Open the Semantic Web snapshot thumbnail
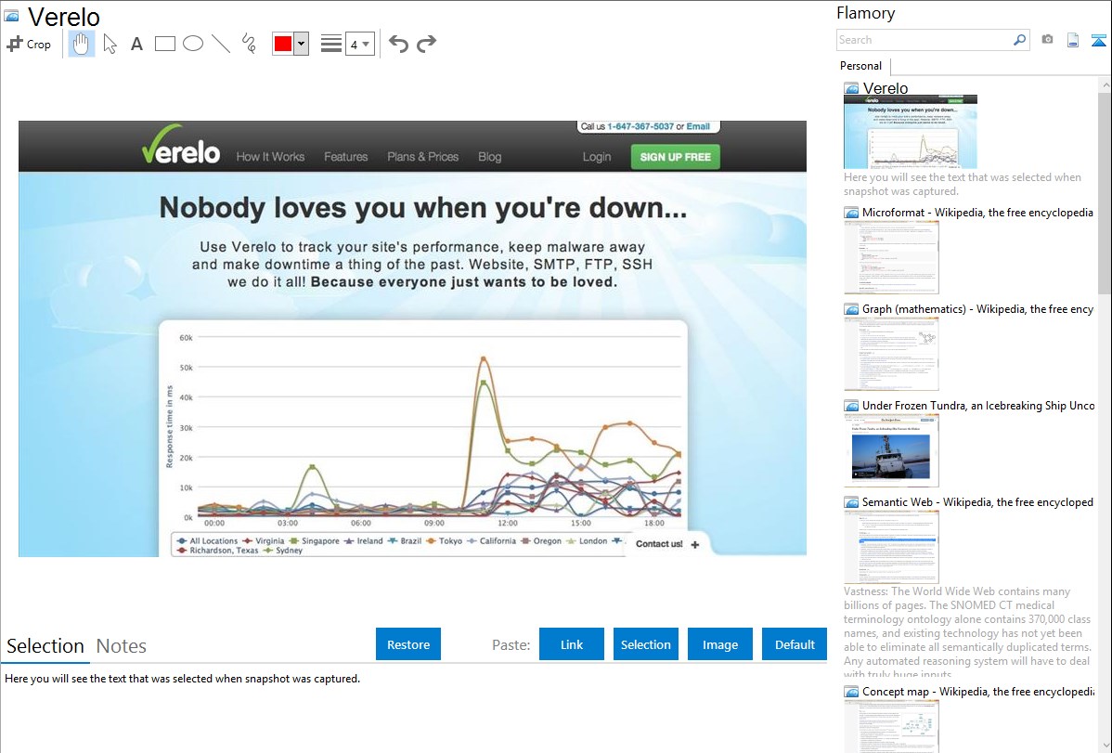This screenshot has height=753, width=1112. pyautogui.click(x=891, y=547)
